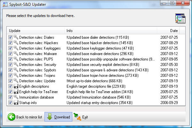
Task: Toggle the Detection rules: PUPS checkbox
Action: 11,59
